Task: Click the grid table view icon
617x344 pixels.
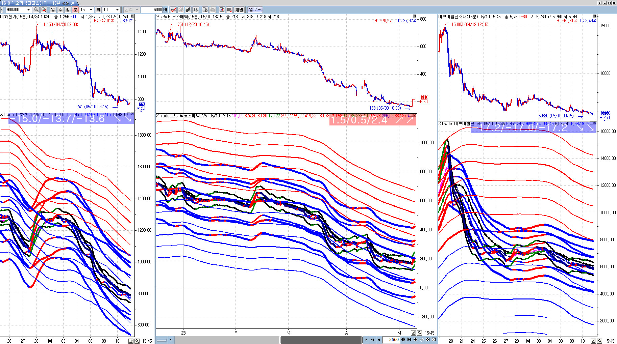Action: click(229, 10)
